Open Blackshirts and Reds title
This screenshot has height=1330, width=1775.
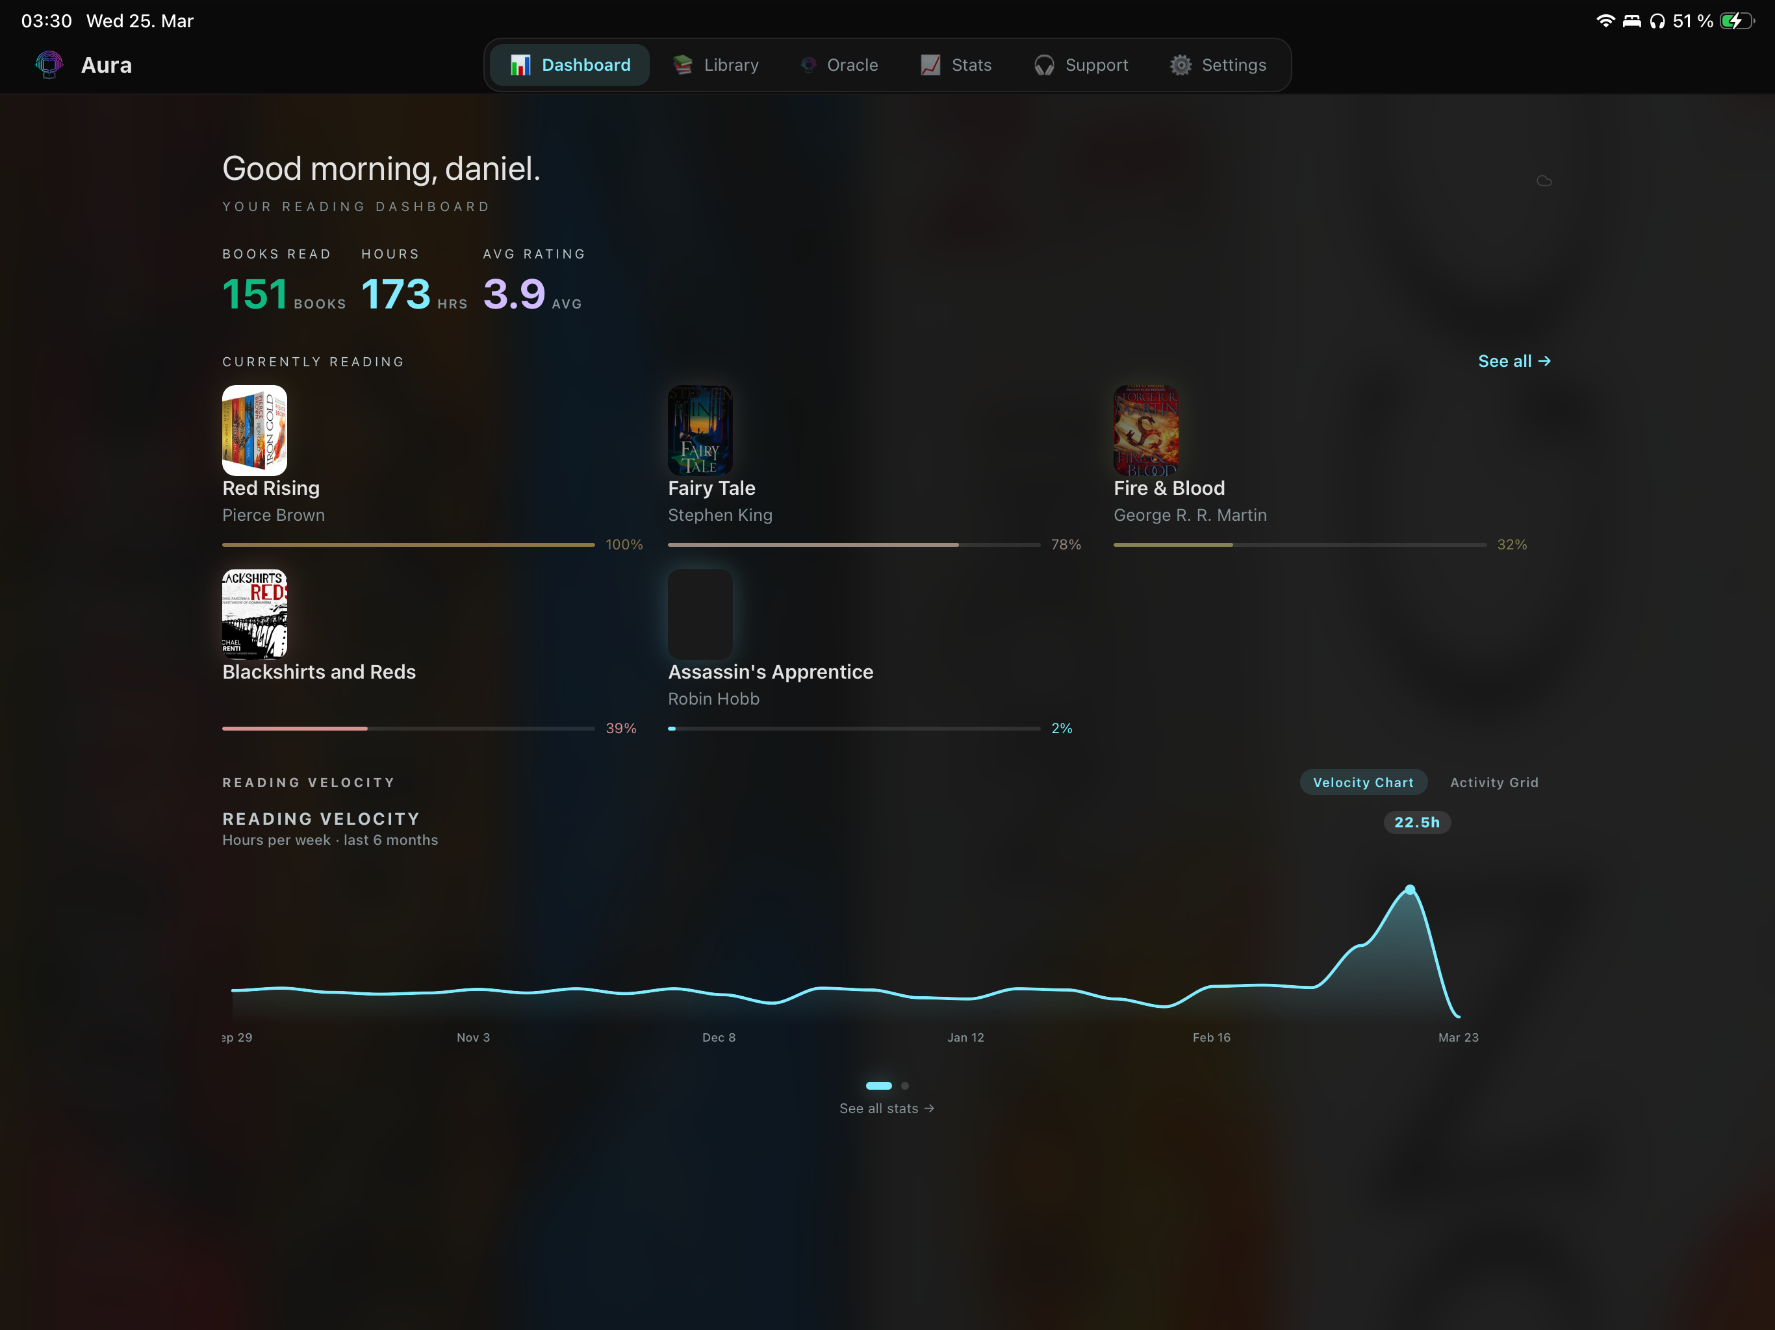[318, 671]
